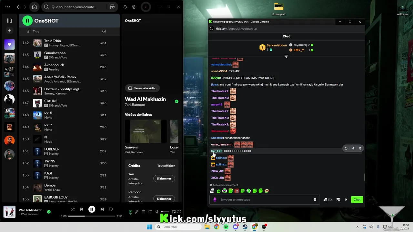This screenshot has height=232, width=413.
Task: Open Stream pack desktop folder
Action: [x=278, y=9]
